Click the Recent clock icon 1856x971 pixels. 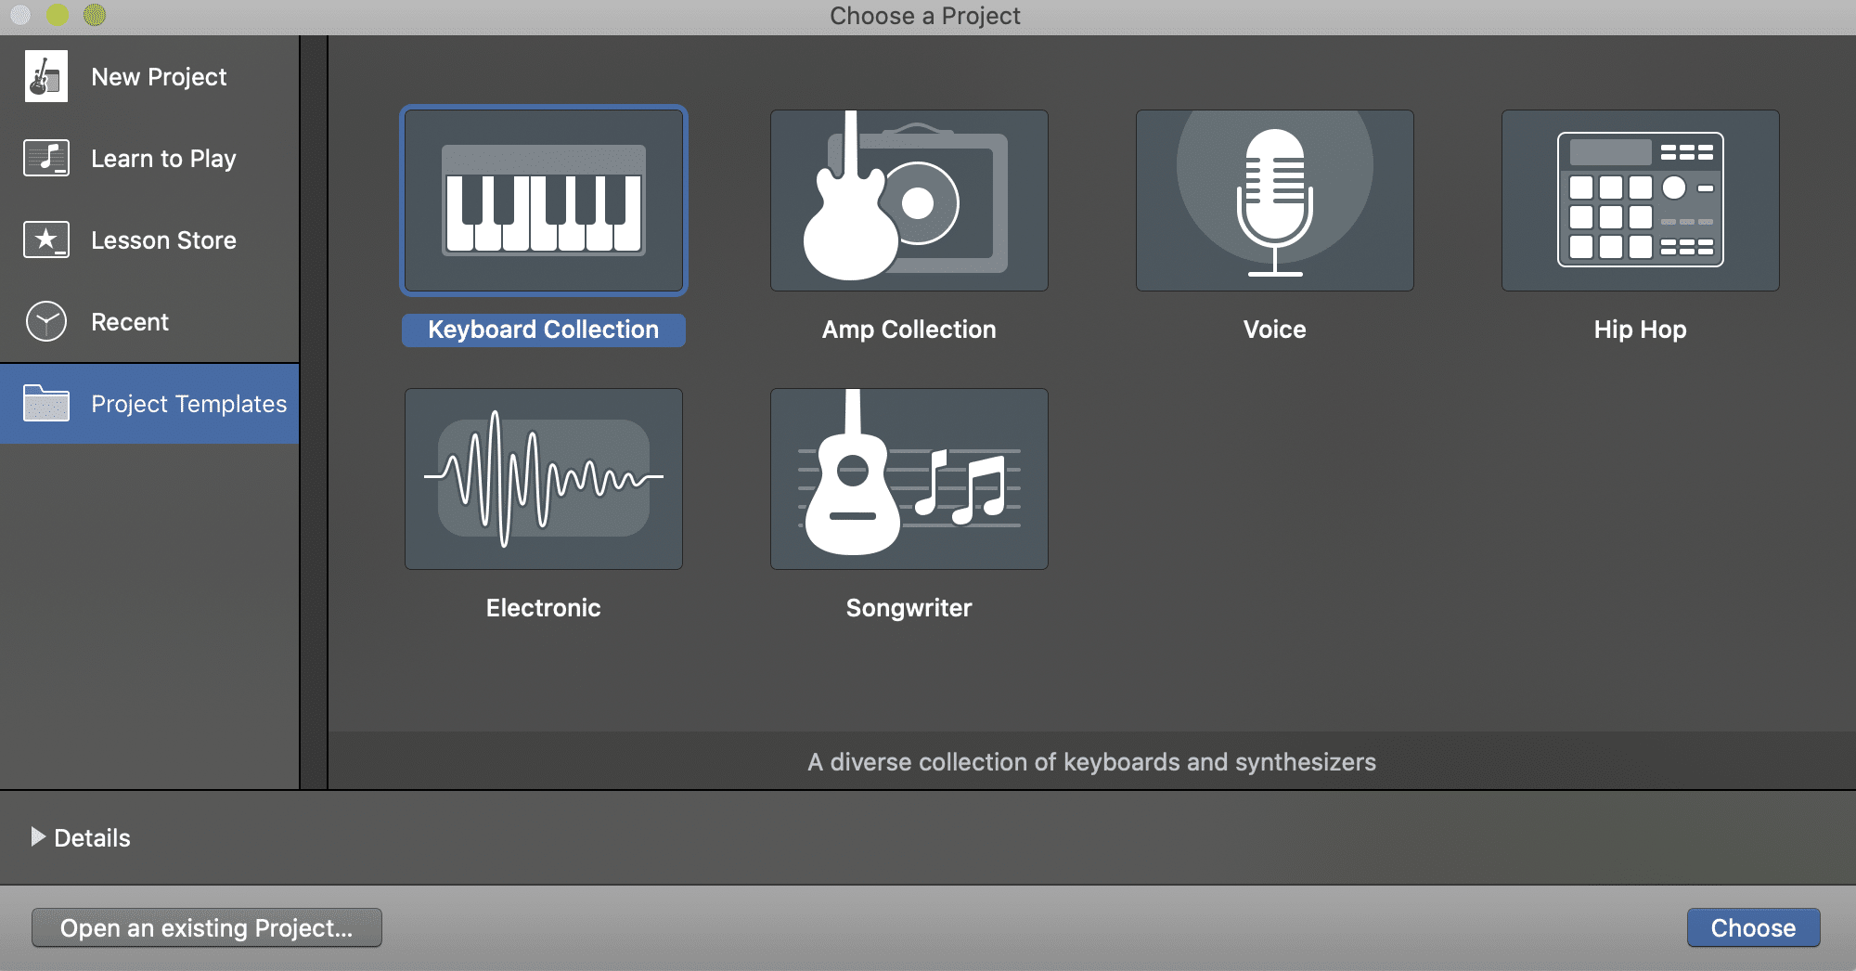coord(45,321)
